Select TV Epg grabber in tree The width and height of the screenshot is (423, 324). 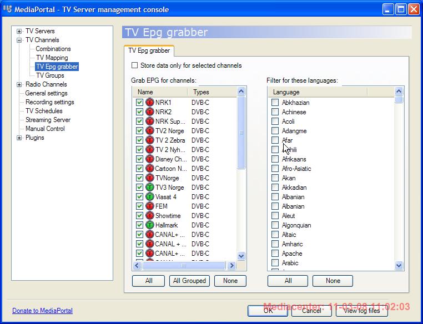57,67
